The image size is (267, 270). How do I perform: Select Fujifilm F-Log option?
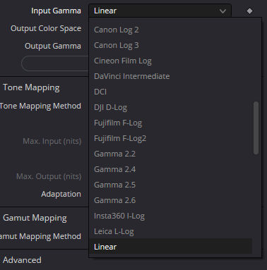(x=170, y=123)
